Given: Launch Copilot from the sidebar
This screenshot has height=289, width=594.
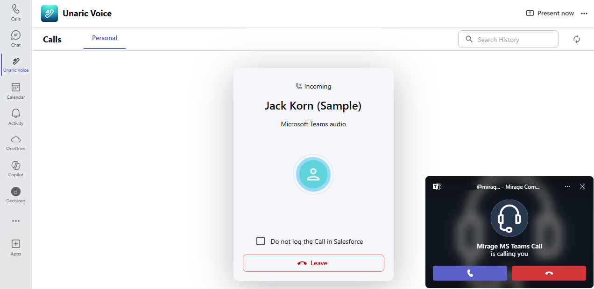Looking at the screenshot, I should coord(16,169).
